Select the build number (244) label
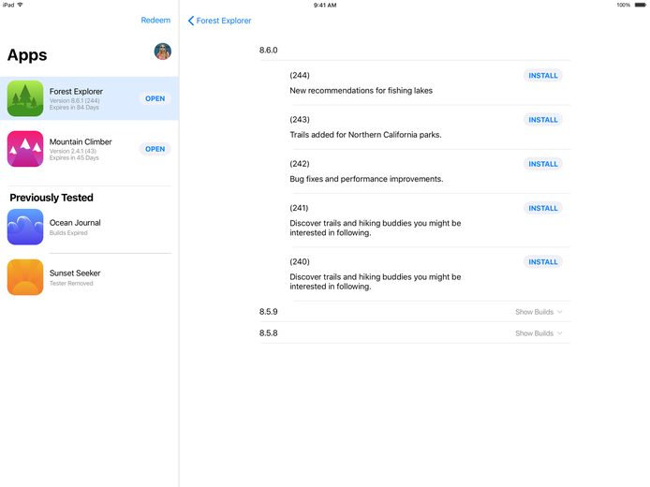 click(x=300, y=76)
